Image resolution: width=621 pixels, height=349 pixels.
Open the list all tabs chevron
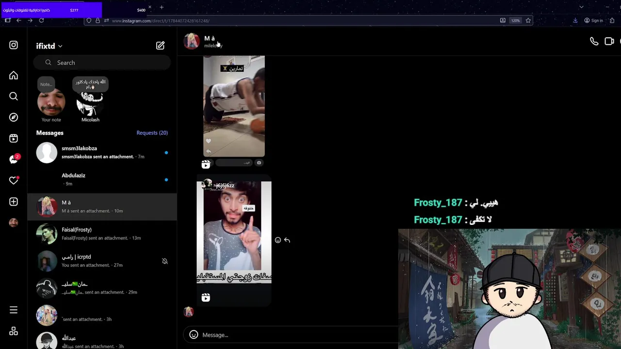pyautogui.click(x=581, y=7)
